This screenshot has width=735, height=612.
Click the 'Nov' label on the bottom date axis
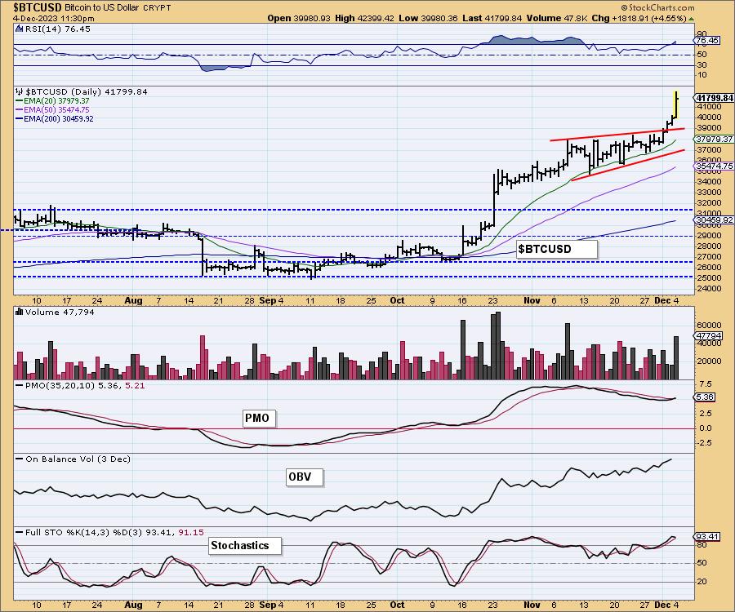(532, 605)
